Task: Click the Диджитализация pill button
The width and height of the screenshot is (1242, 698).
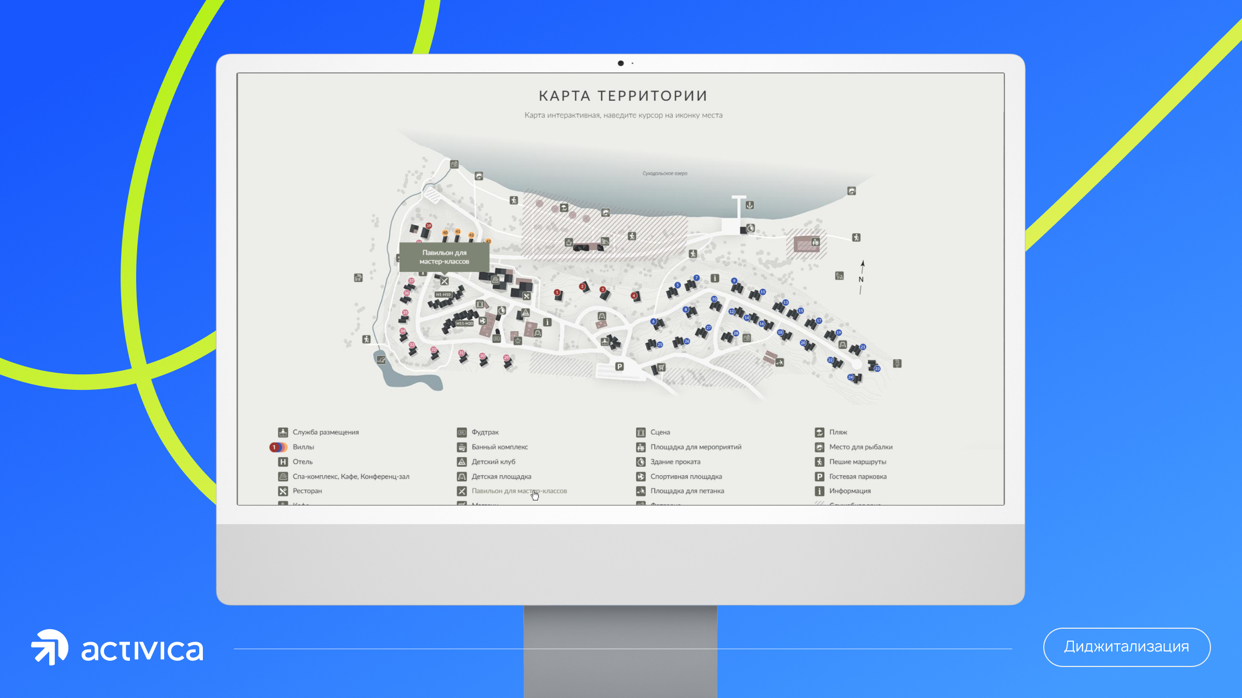Action: click(x=1127, y=647)
